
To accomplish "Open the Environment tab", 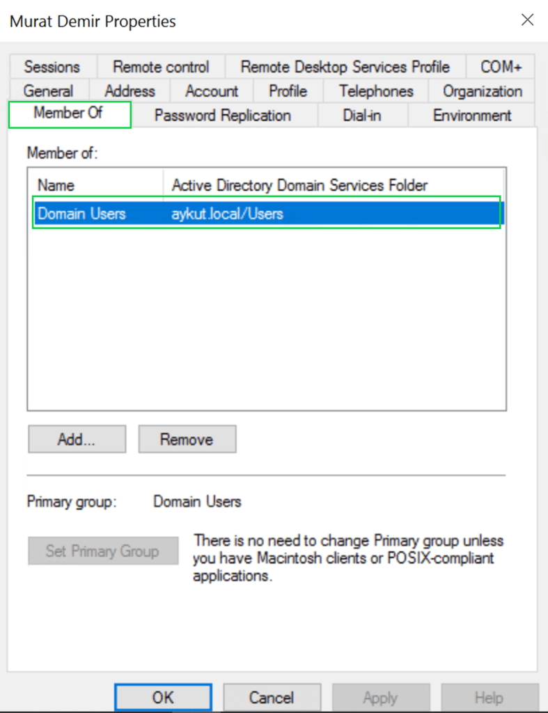I will (x=471, y=116).
